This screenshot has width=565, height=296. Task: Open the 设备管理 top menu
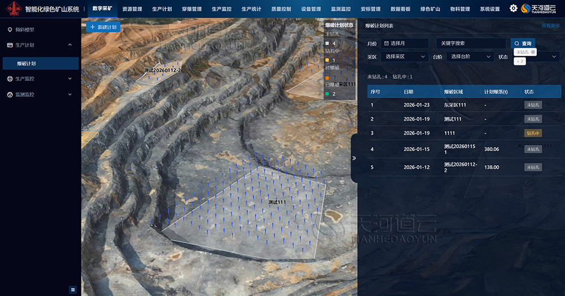[x=311, y=9]
